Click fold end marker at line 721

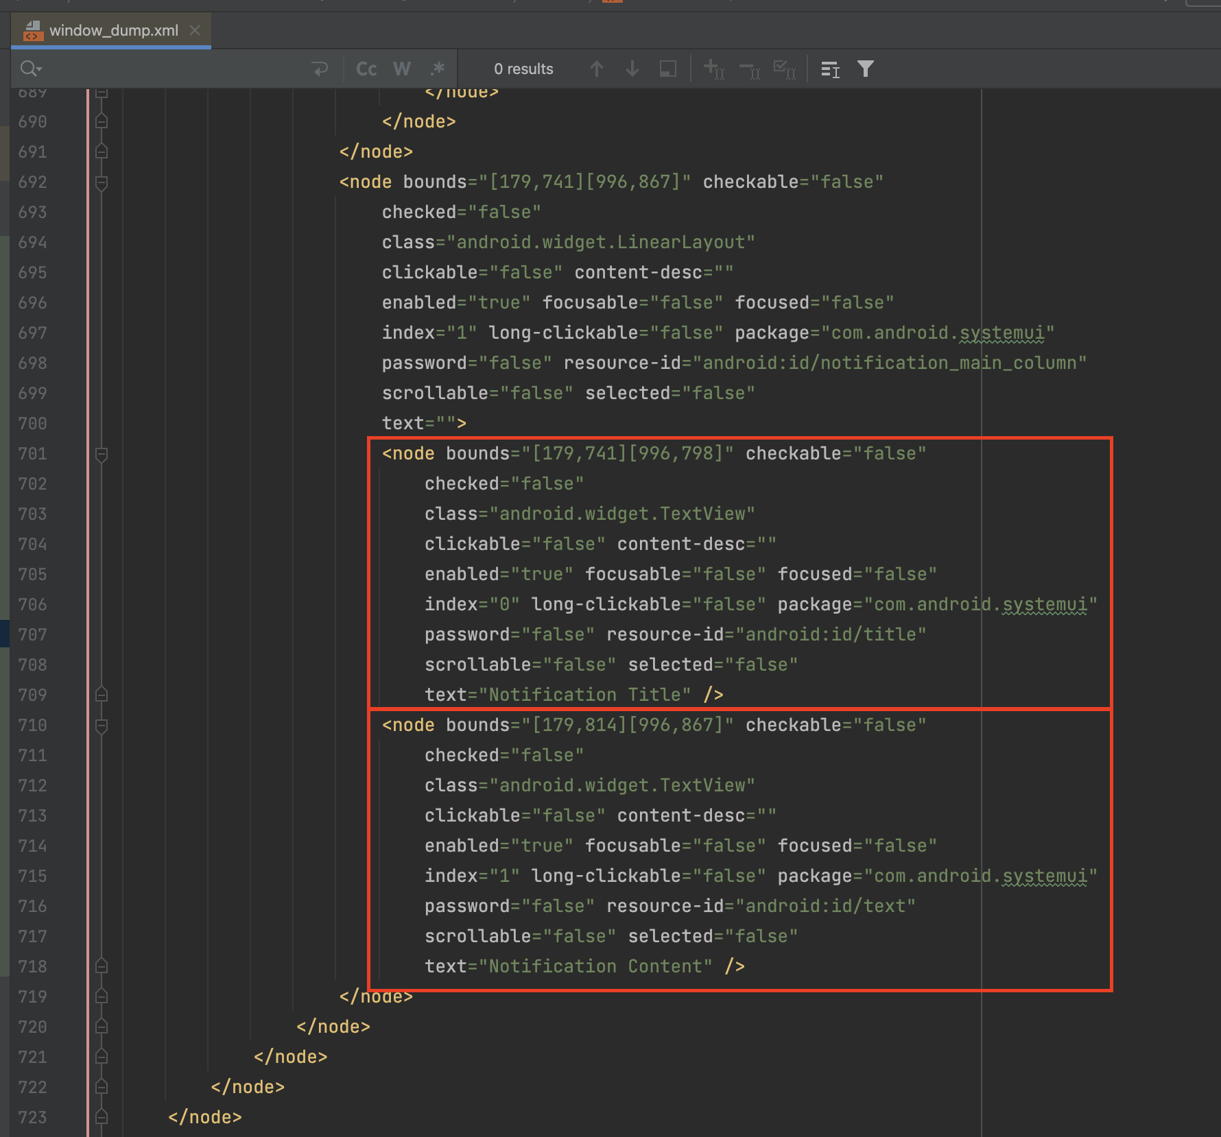click(102, 1057)
